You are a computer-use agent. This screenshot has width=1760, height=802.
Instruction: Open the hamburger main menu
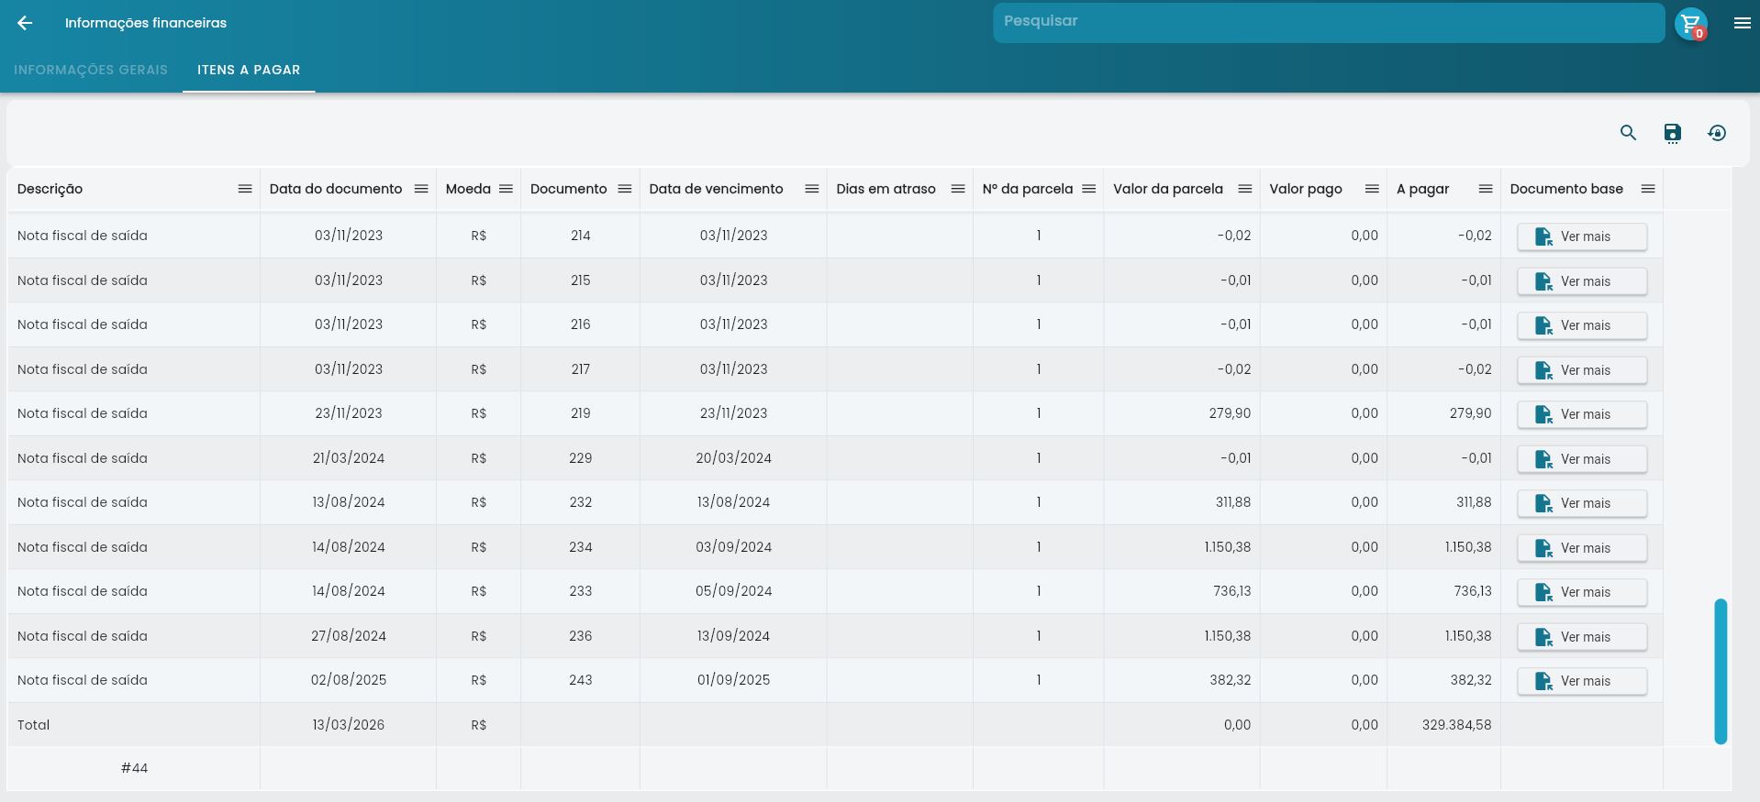tap(1742, 23)
